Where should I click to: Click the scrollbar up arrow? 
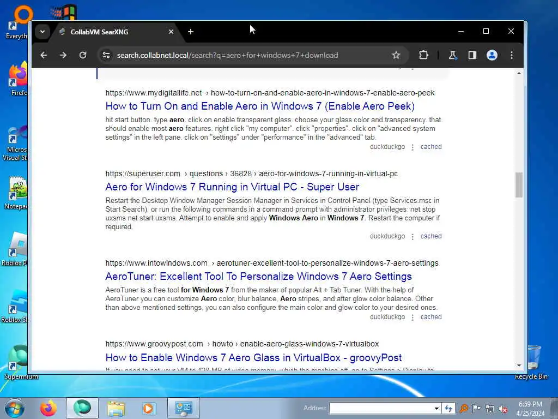click(x=519, y=73)
